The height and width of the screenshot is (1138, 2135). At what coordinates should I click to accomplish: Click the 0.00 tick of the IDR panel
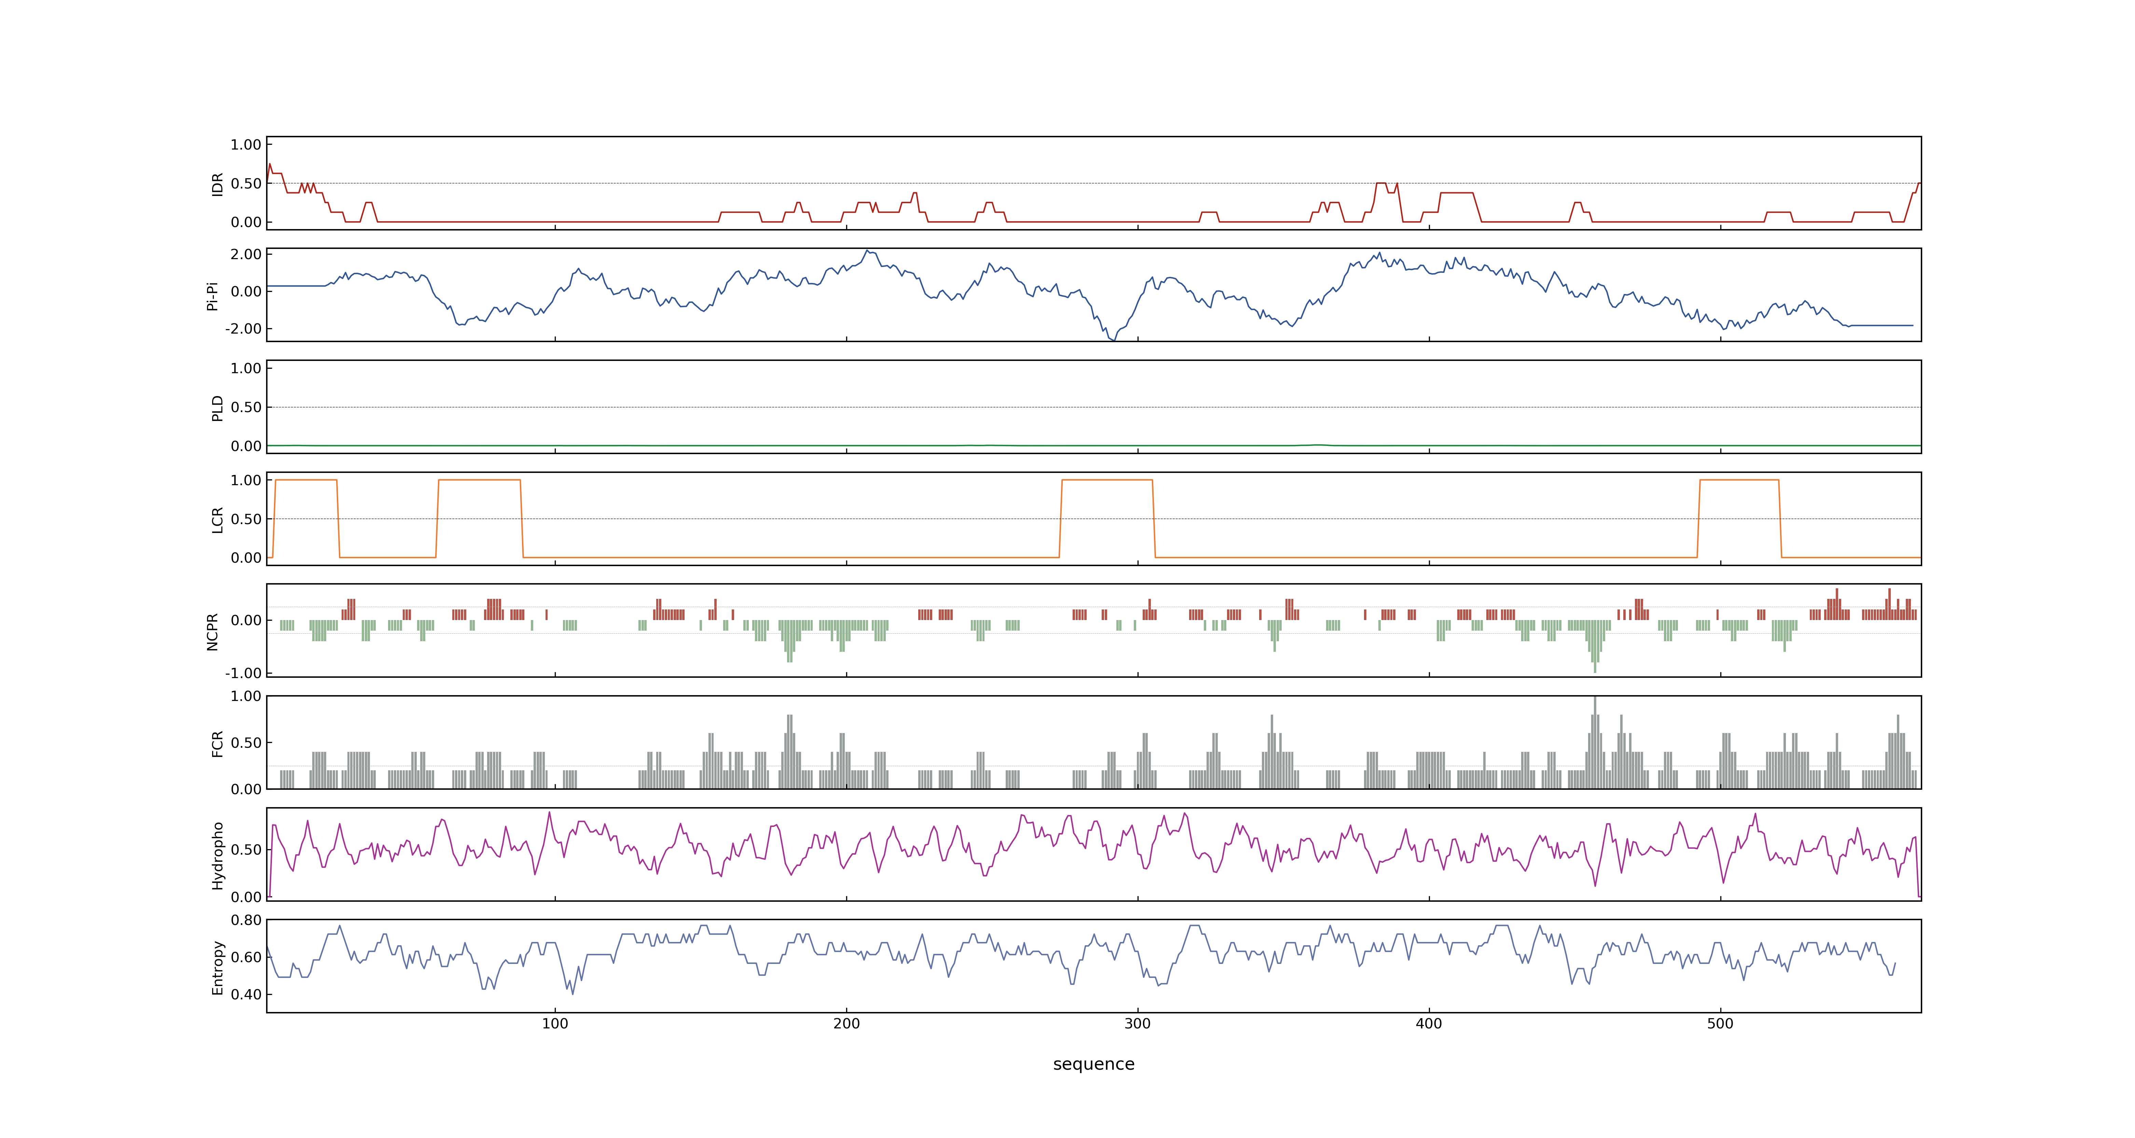point(246,222)
